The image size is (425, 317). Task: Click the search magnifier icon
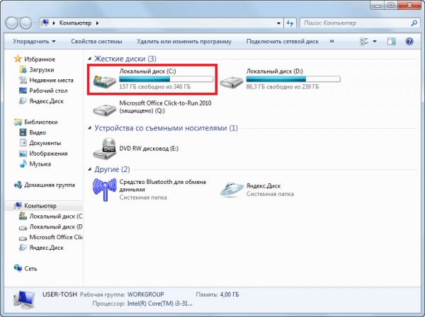(414, 23)
